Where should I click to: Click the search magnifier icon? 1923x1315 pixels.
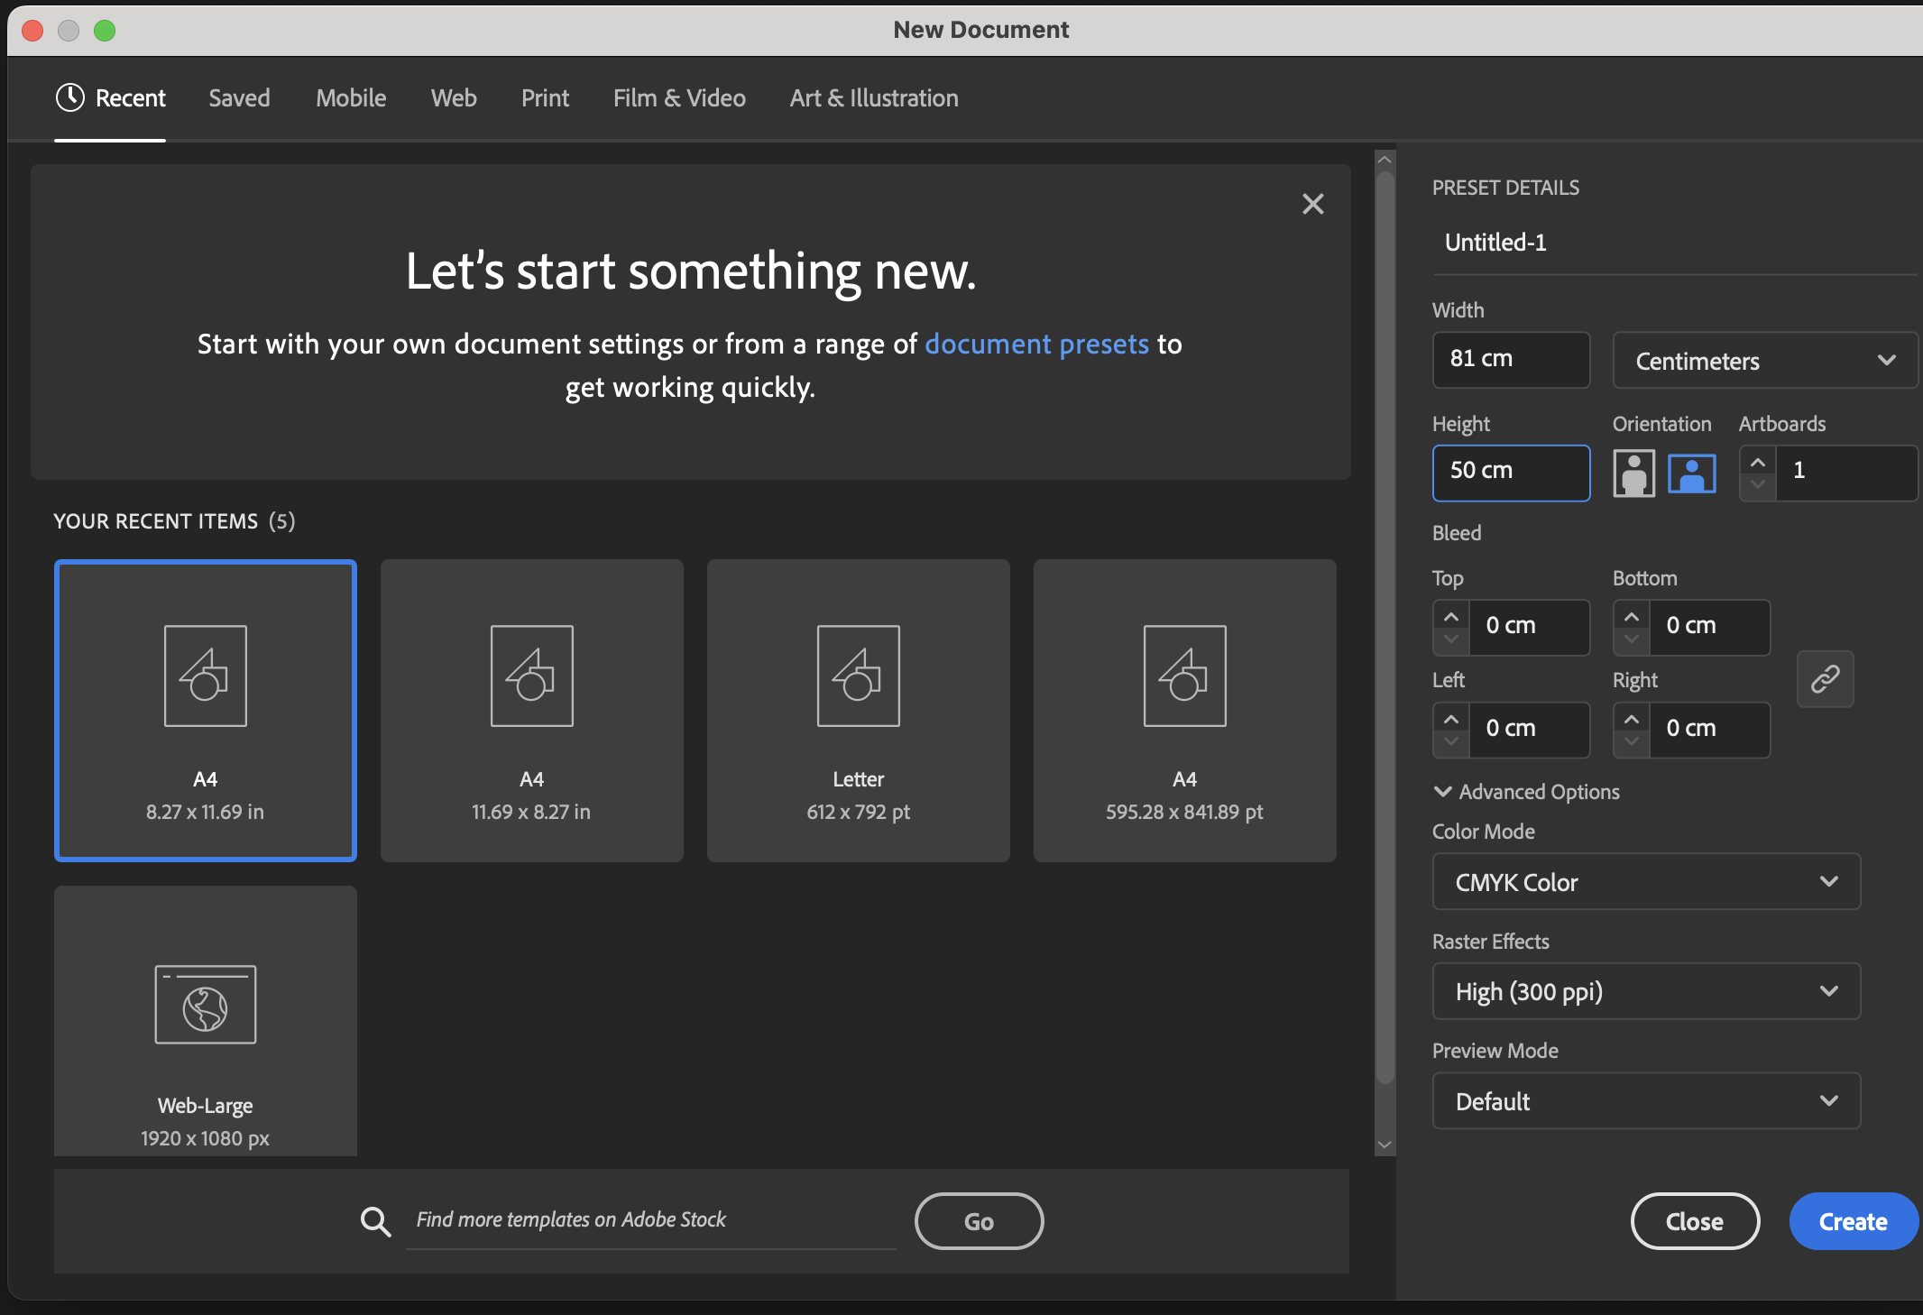pyautogui.click(x=375, y=1221)
